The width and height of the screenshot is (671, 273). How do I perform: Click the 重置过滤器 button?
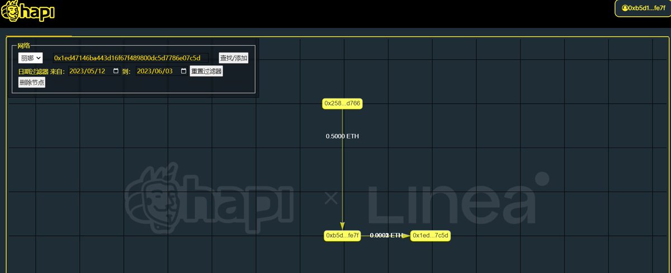click(x=206, y=71)
